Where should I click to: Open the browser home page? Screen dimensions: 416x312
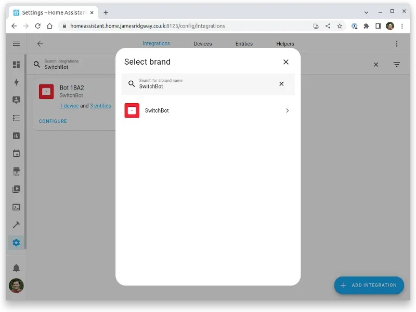click(49, 26)
